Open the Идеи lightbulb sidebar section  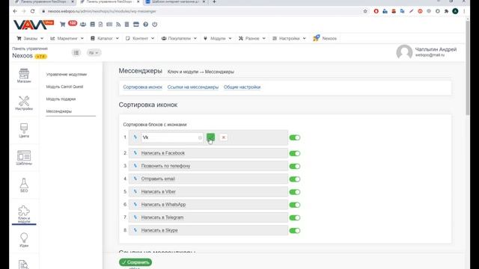point(24,240)
